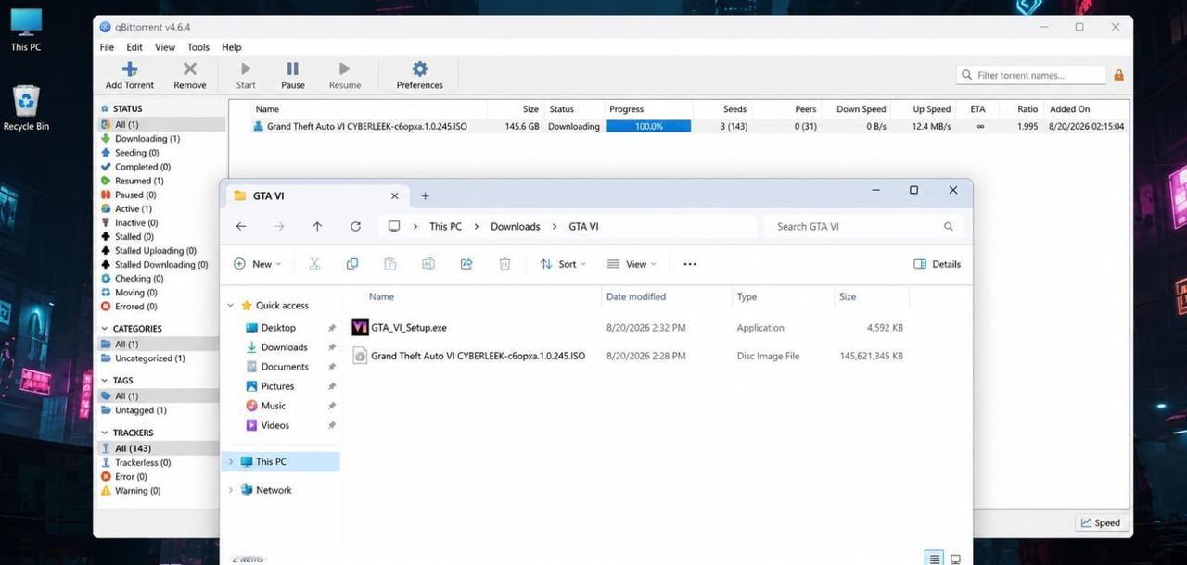The height and width of the screenshot is (565, 1187).
Task: Expand the Network tree node
Action: coord(231,490)
